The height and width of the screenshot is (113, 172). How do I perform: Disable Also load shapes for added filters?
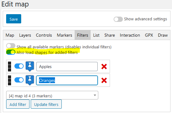click(x=11, y=52)
